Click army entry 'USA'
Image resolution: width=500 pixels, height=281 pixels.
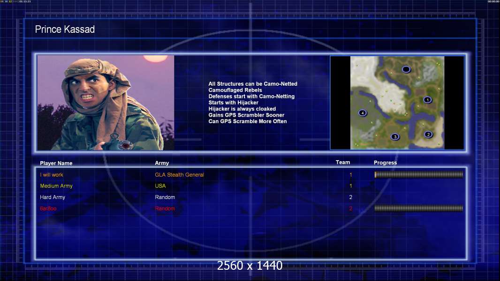(160, 186)
